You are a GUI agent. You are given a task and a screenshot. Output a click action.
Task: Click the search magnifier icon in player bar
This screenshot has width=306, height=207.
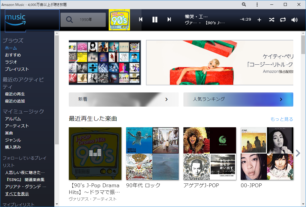click(x=69, y=19)
